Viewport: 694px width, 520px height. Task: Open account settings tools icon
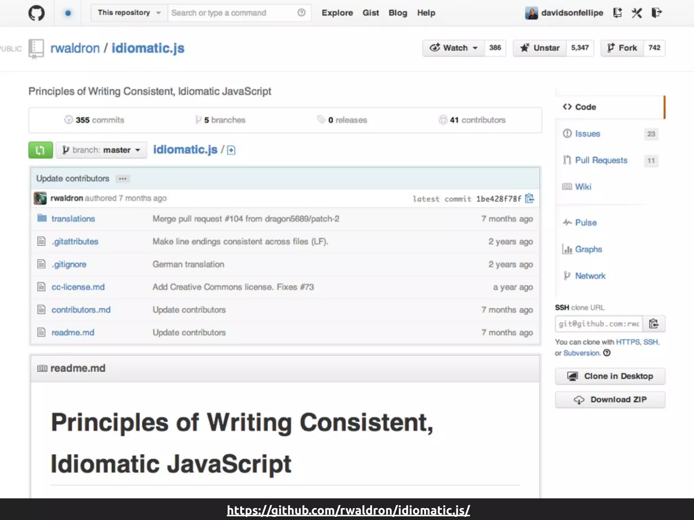click(x=637, y=13)
